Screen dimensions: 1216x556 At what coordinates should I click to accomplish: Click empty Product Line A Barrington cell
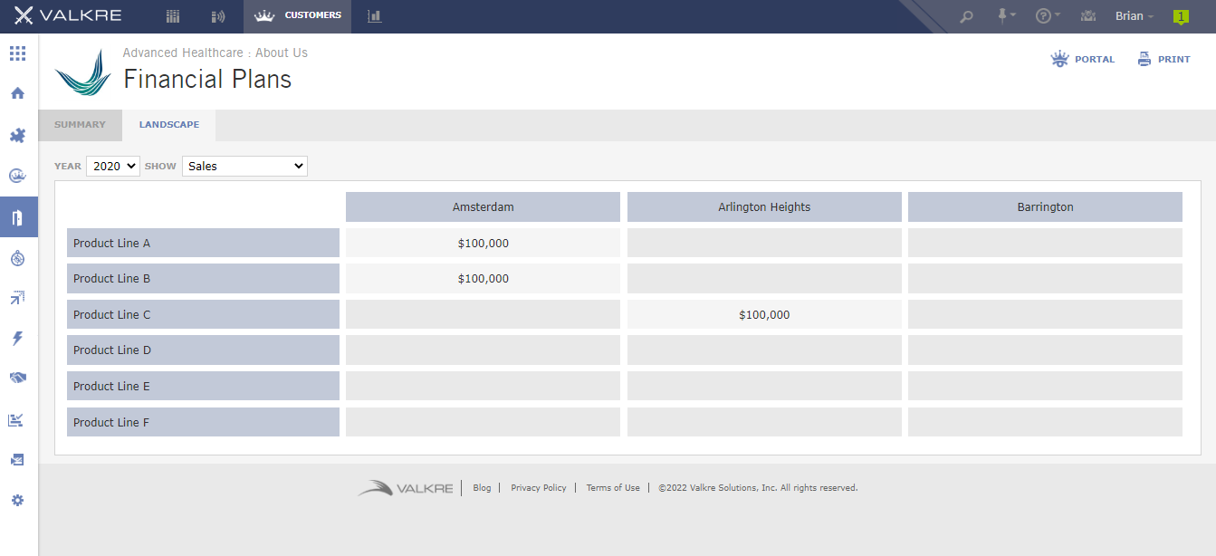(1045, 243)
